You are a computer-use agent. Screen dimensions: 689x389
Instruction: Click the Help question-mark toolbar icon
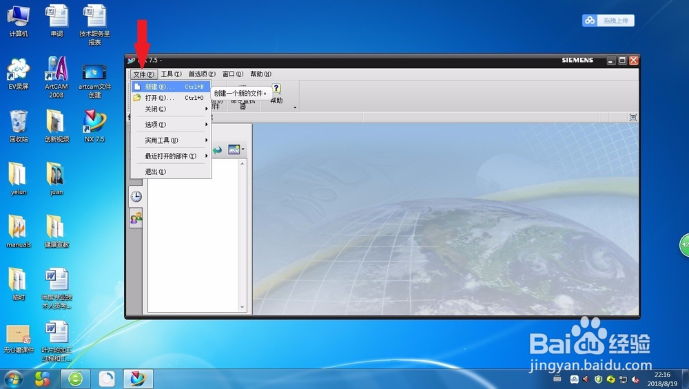[276, 89]
